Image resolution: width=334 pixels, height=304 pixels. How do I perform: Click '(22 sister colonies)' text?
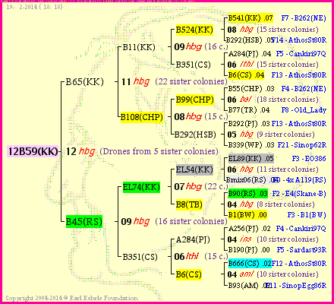pos(191,81)
